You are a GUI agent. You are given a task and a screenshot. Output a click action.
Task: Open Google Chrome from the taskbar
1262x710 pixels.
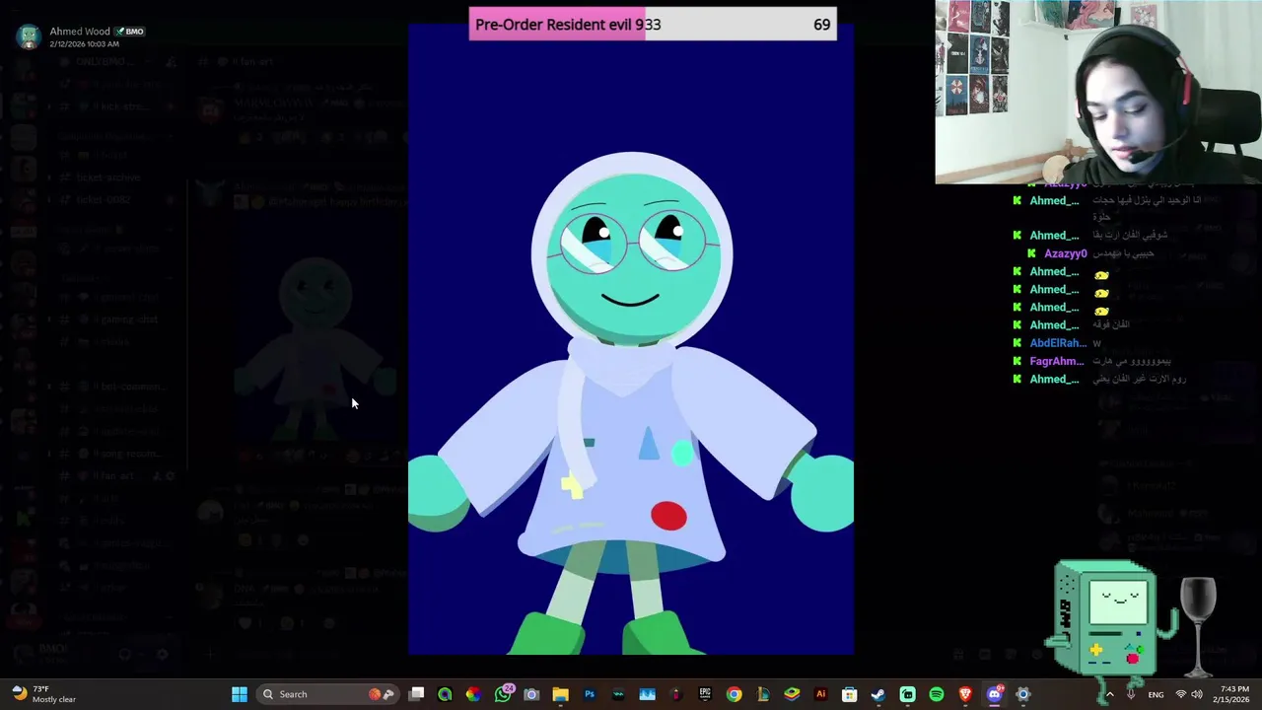734,694
